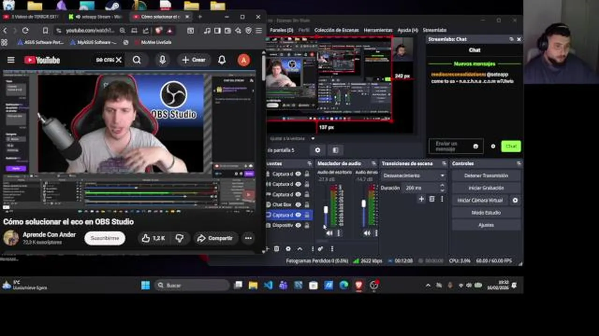Click Iniciar Cámara Virtual button
The height and width of the screenshot is (336, 599).
480,200
